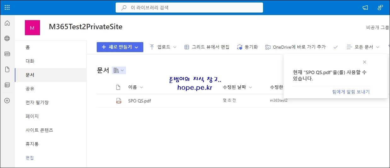390x168 pixels.
Task: Open 사이트 콘텐츠 in the left navigation
Action: 51,130
